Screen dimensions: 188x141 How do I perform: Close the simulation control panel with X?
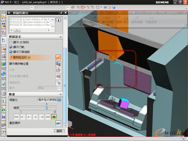(x=65, y=13)
